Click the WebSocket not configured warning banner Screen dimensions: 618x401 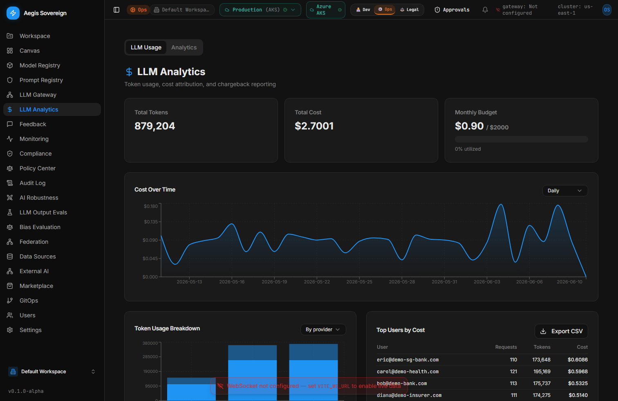point(309,386)
